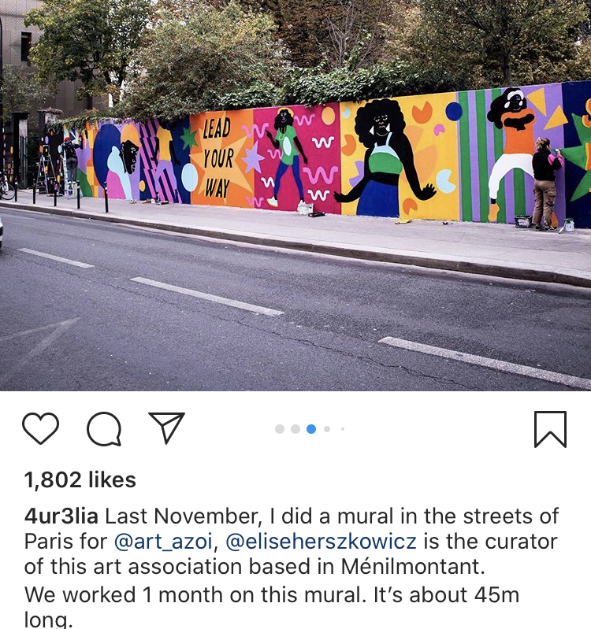The image size is (591, 629).
Task: Select the second carousel dot
Action: point(295,429)
